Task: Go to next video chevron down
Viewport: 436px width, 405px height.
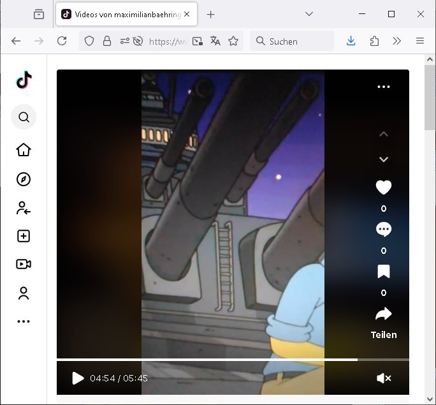Action: pos(384,159)
